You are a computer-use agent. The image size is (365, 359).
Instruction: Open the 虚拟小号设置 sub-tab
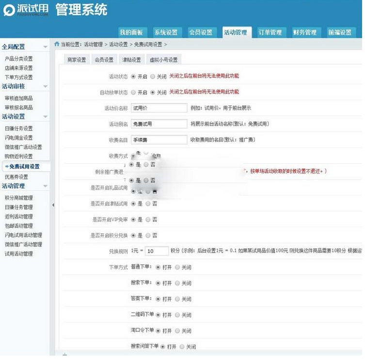(x=163, y=60)
